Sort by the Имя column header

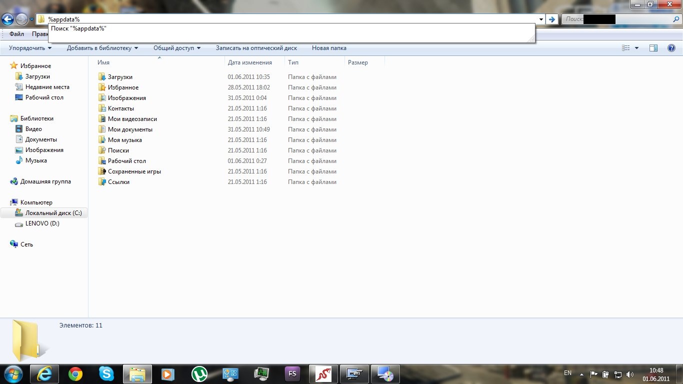click(x=103, y=62)
